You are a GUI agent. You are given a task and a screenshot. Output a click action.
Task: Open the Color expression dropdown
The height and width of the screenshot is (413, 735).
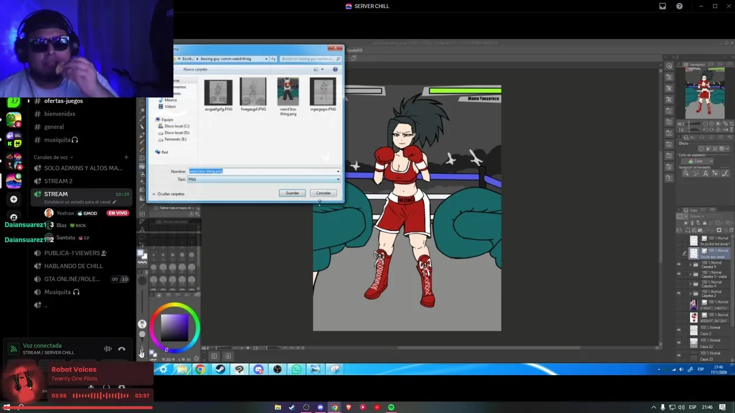coord(698,161)
